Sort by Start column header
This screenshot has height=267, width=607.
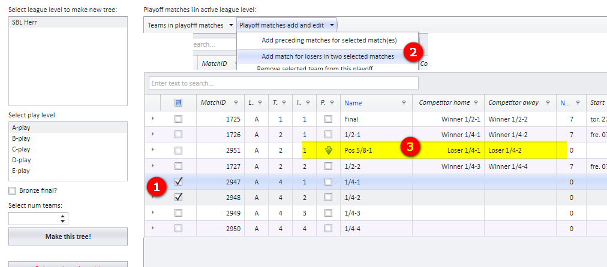597,103
